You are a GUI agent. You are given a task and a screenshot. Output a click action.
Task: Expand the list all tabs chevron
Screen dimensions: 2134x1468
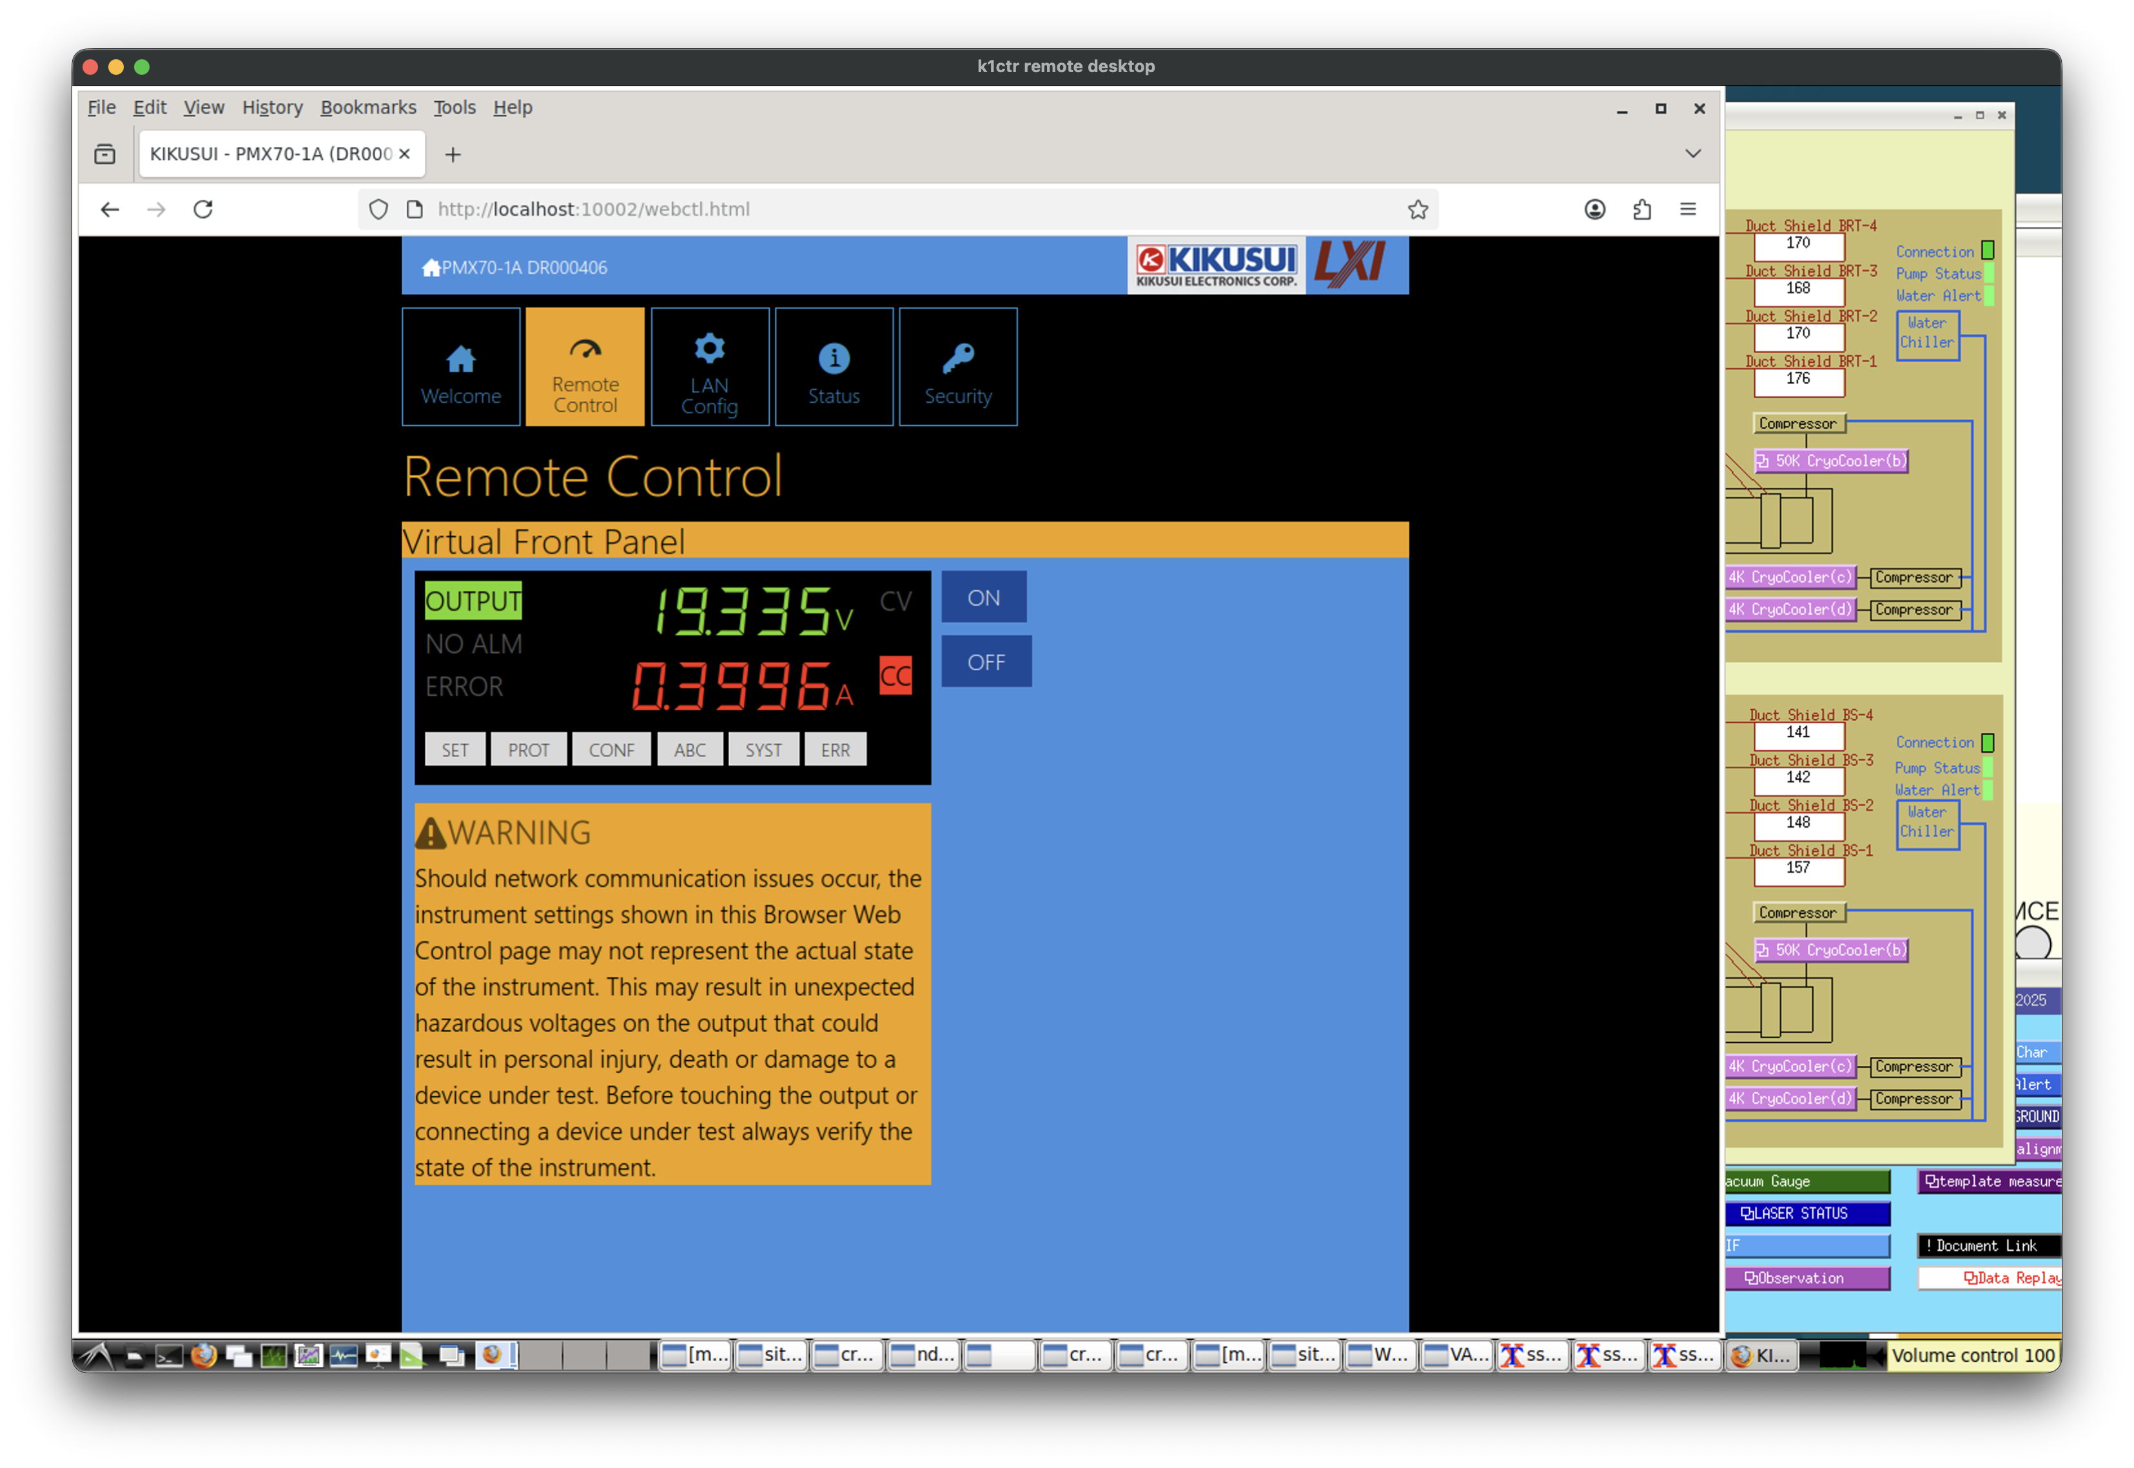click(x=1692, y=153)
